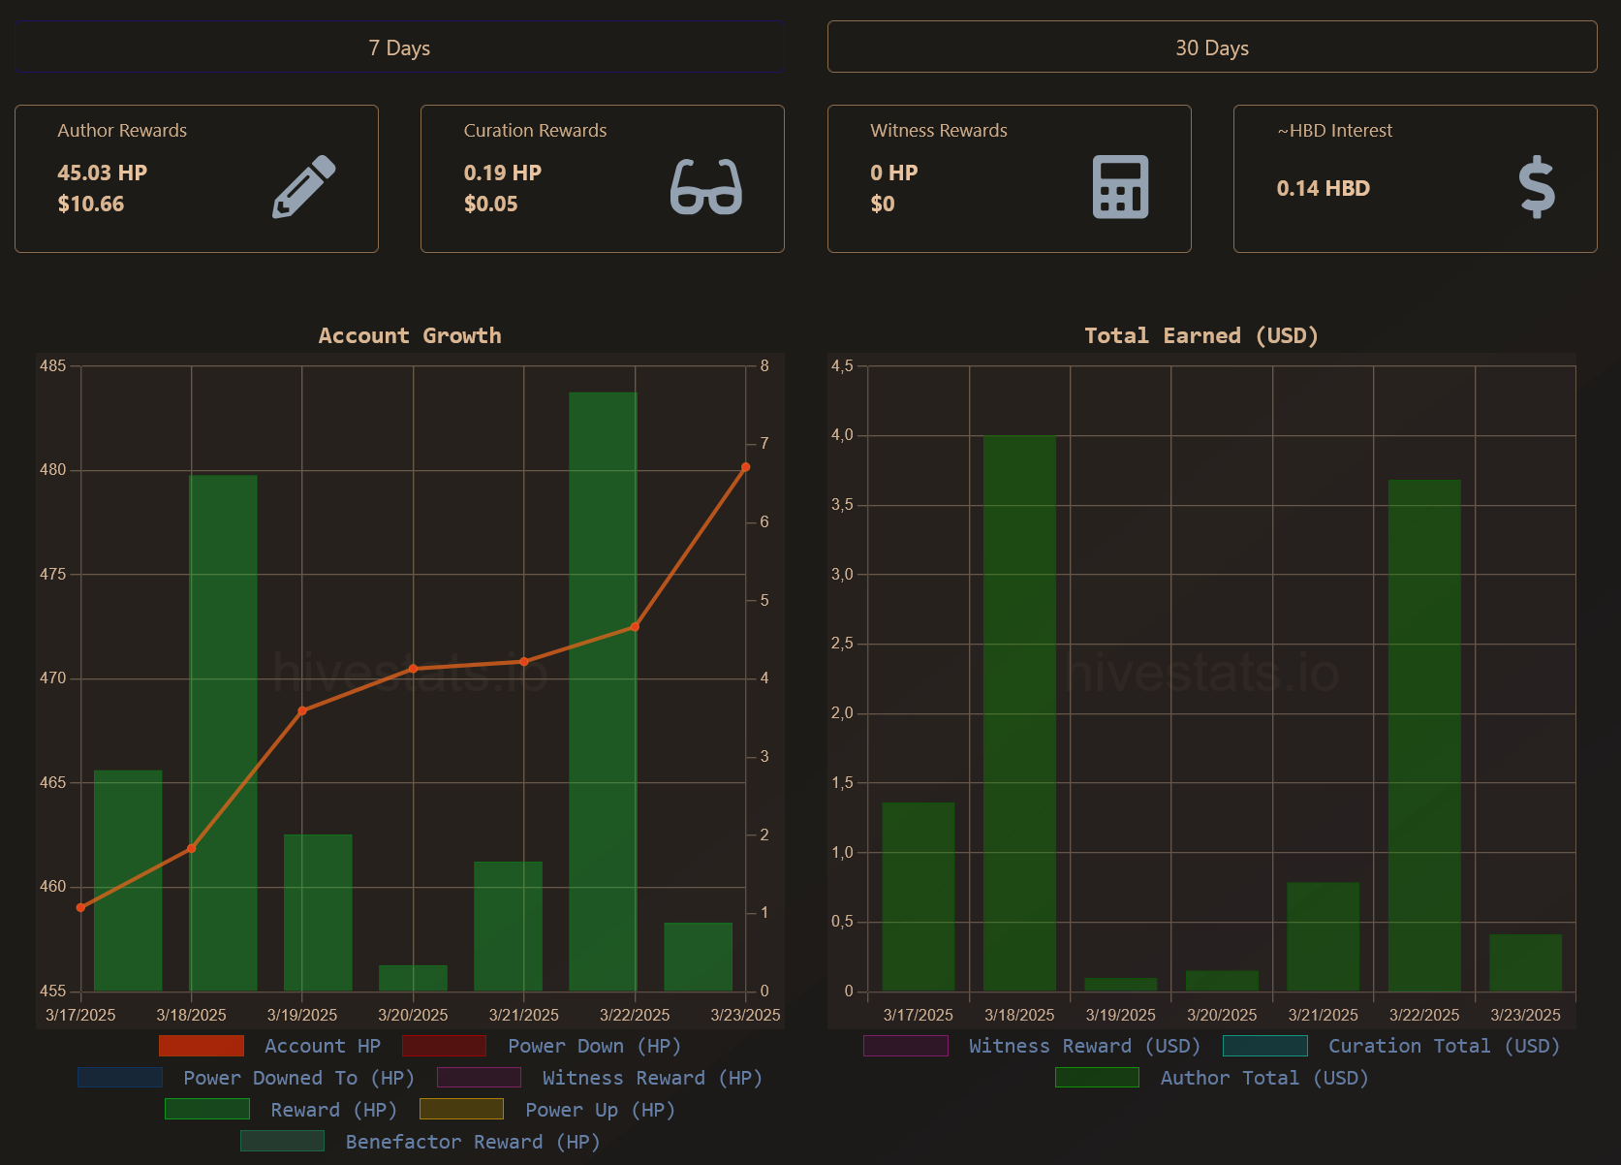Toggle the Account HP legend swatch
1621x1165 pixels.
[x=202, y=1046]
